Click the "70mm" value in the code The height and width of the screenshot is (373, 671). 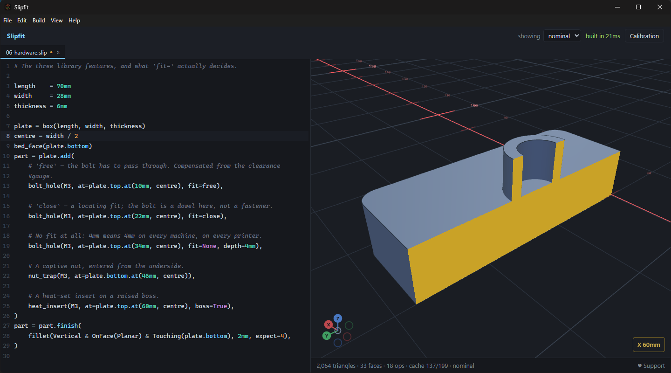pos(64,86)
